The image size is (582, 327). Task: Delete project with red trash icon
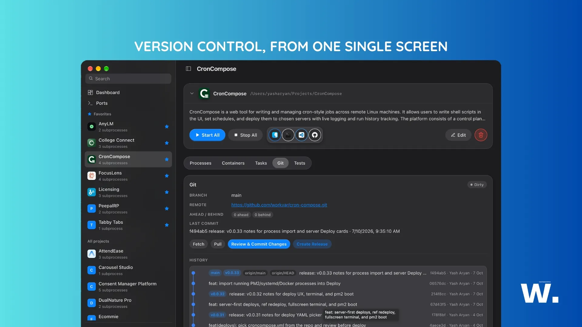481,135
